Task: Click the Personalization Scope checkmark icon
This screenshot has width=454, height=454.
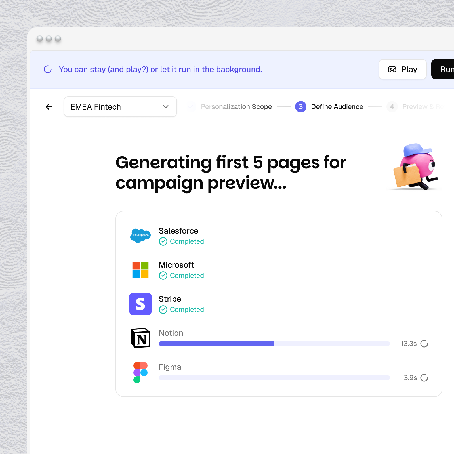Action: [192, 107]
